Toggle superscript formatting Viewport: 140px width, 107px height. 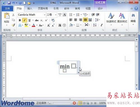[x=46, y=20]
